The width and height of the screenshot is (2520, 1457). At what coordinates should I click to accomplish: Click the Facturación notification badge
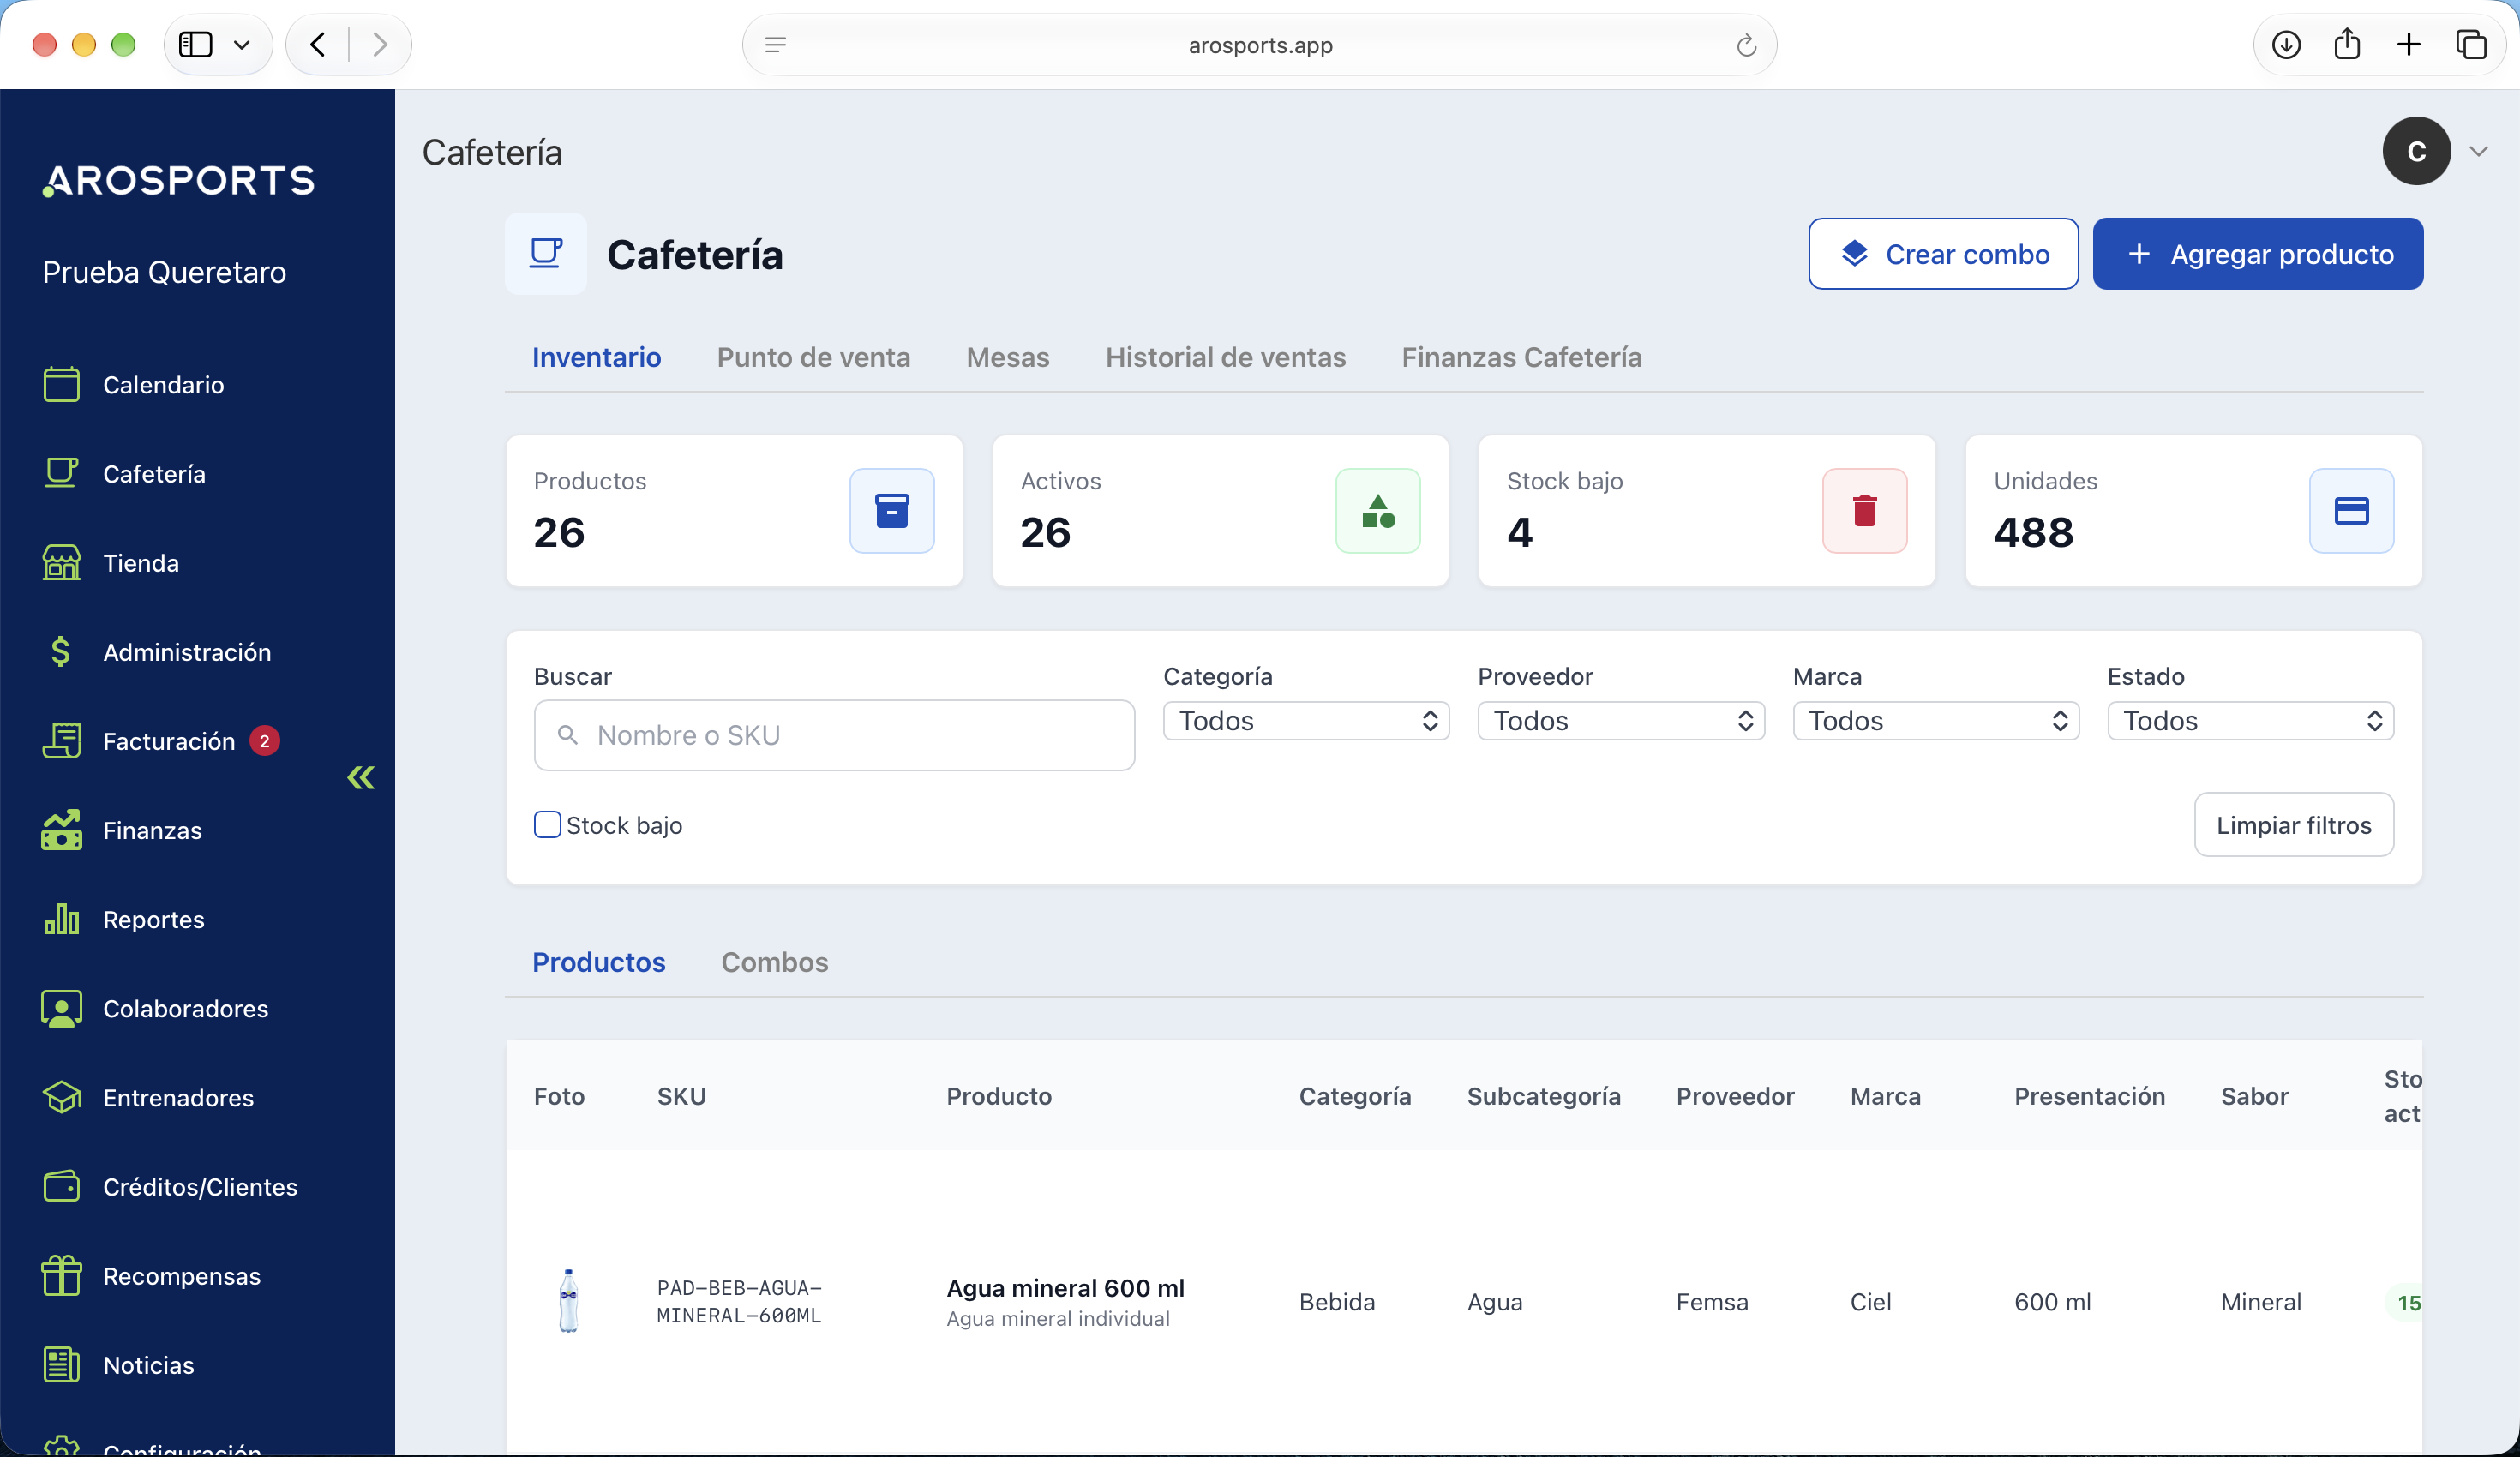point(264,741)
